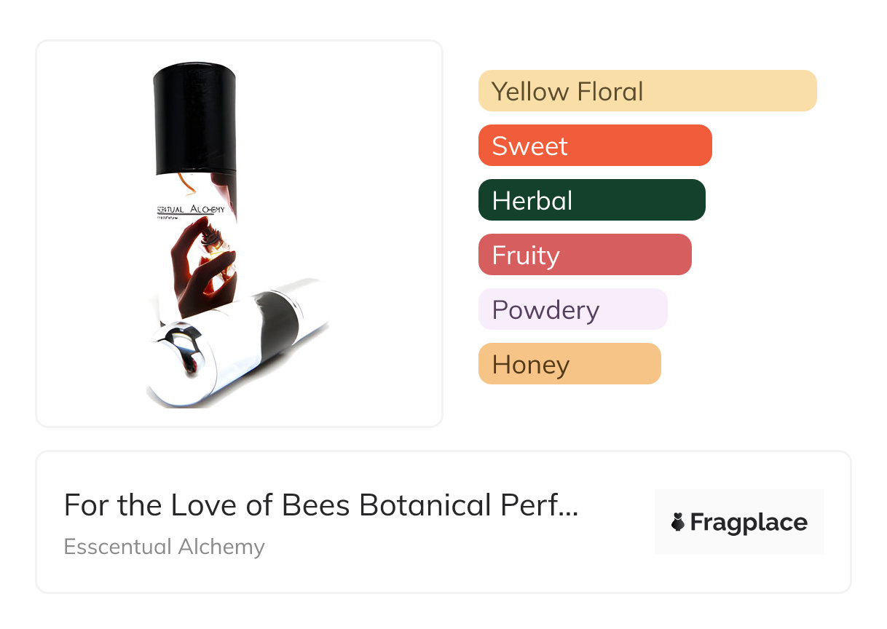
Task: Pick the red Fruity accord bar
Action: 584,255
